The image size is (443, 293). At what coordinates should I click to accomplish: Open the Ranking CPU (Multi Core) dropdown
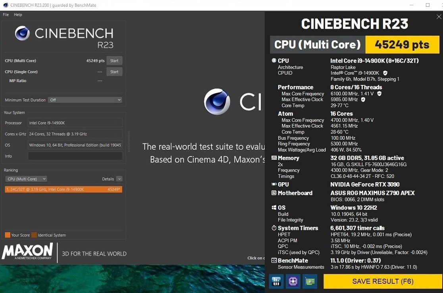[x=26, y=179]
